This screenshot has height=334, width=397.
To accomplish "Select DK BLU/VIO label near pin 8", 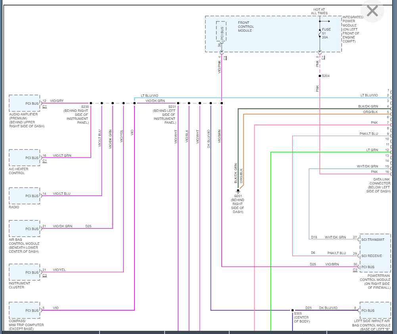I will [x=328, y=308].
